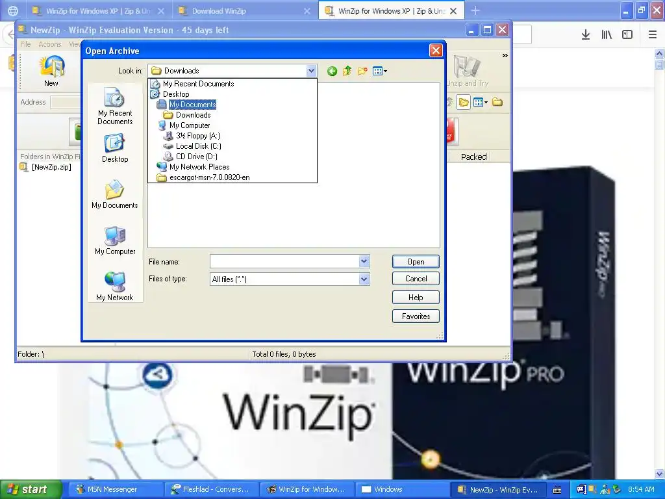The height and width of the screenshot is (499, 665).
Task: Open browser library icon
Action: coord(607,35)
